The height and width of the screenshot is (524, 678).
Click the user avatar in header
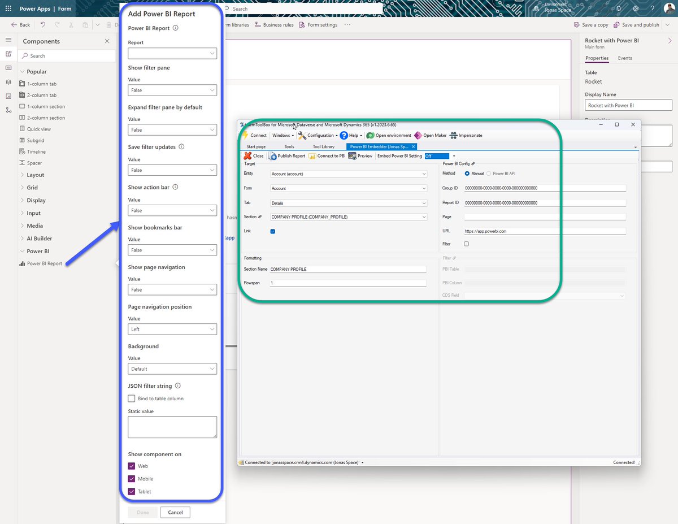669,8
